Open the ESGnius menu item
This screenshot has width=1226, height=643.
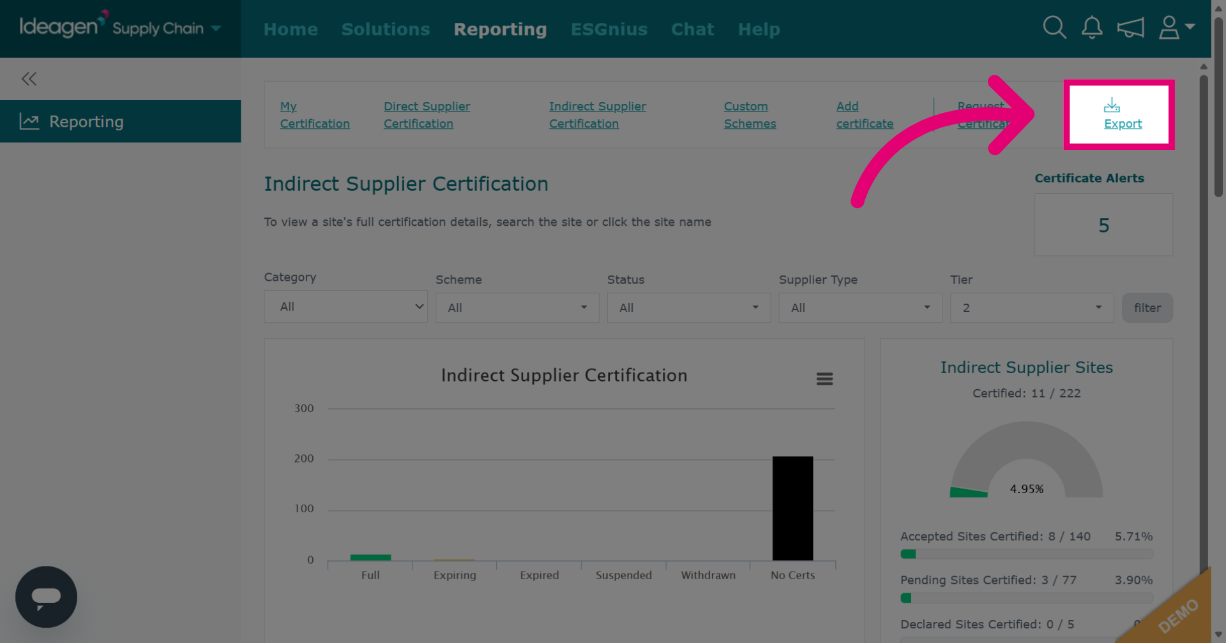tap(609, 29)
